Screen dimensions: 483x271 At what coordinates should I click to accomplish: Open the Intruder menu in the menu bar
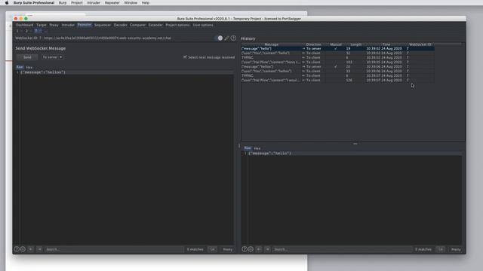[x=94, y=3]
